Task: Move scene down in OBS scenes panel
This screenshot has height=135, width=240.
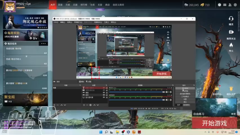Action: (x=65, y=105)
